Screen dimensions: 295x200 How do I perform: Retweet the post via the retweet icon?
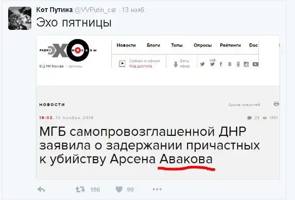pos(80,189)
